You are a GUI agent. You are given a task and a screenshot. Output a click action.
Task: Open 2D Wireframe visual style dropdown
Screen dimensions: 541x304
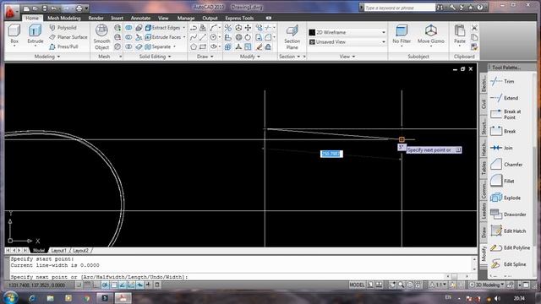click(347, 32)
